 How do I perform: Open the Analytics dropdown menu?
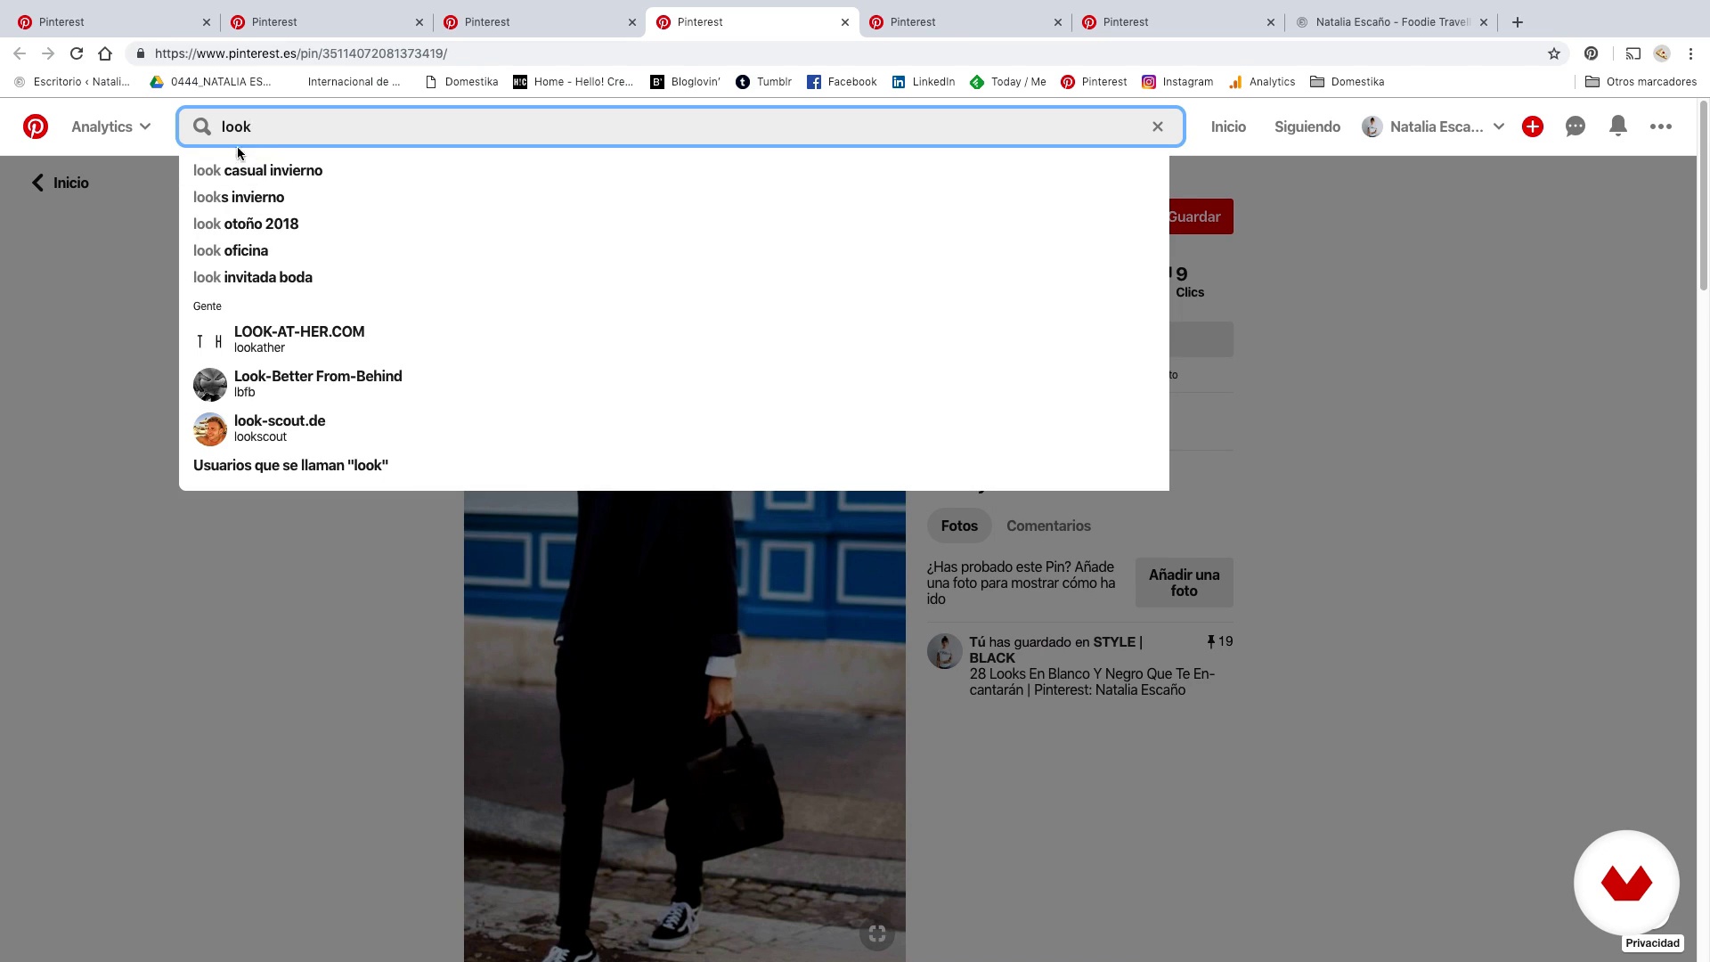click(110, 126)
